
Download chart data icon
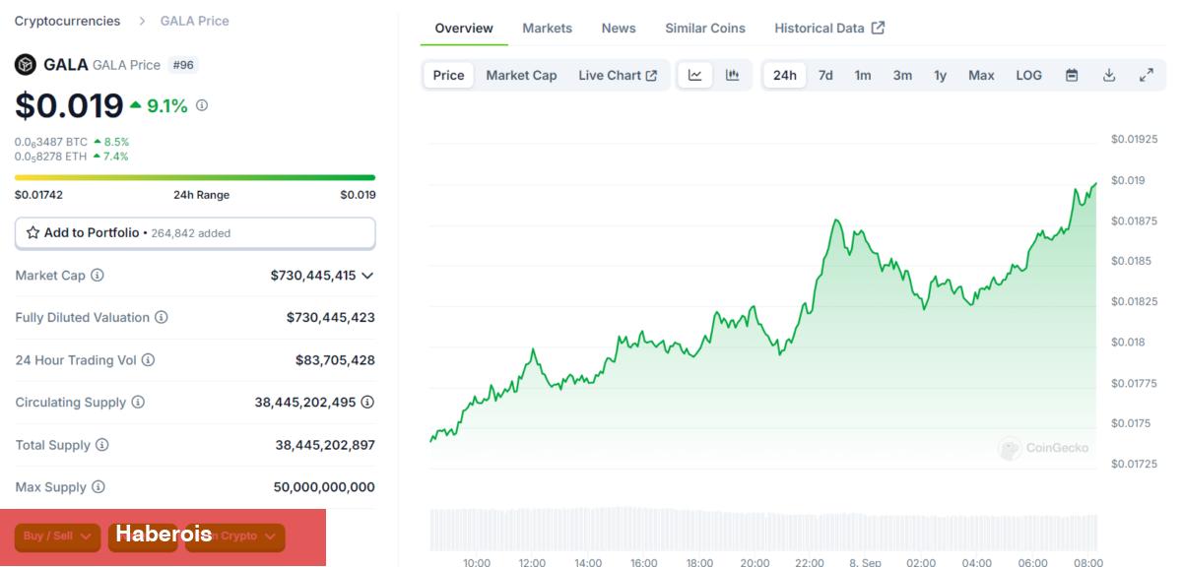point(1109,76)
